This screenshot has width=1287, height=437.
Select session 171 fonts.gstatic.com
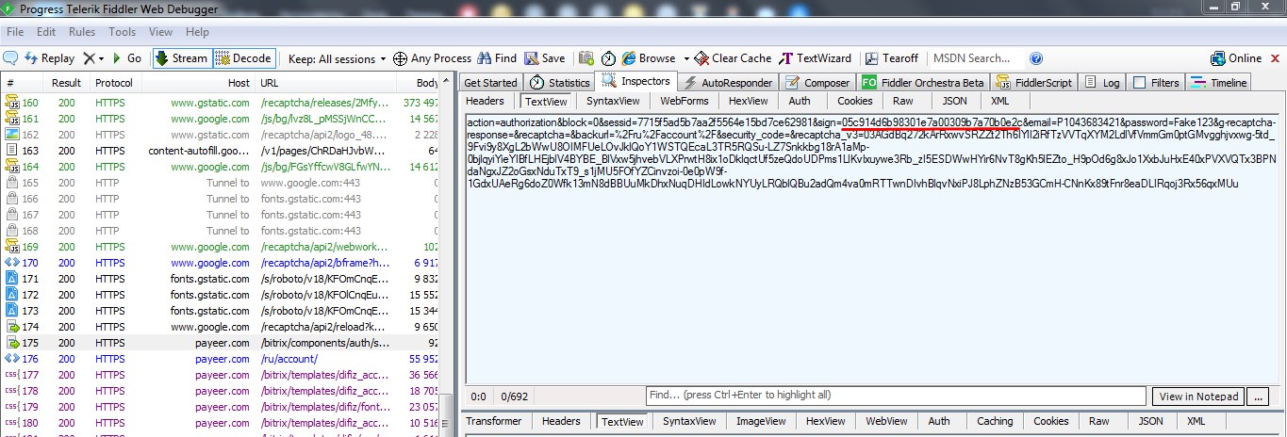point(221,279)
